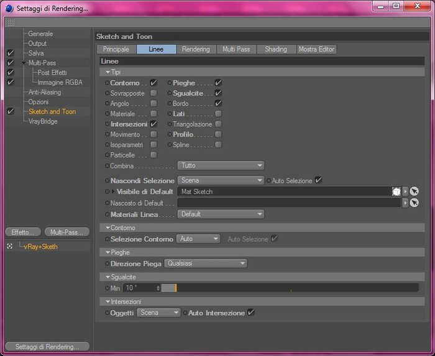Enable the Sovrapposte checkbox
The height and width of the screenshot is (356, 435).
click(153, 93)
